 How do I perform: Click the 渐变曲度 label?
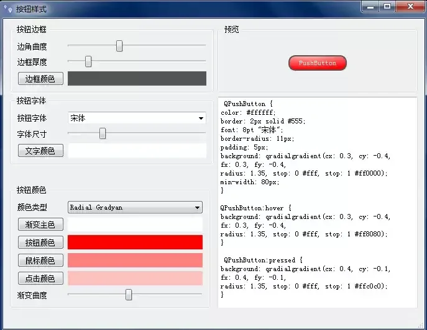32,295
